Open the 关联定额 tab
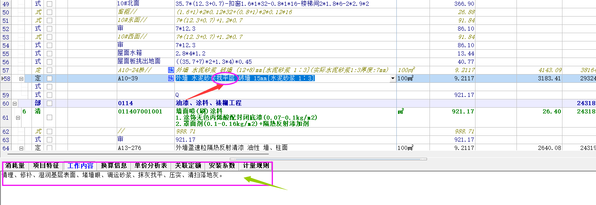Screen dimensions: 596x205 coord(188,166)
